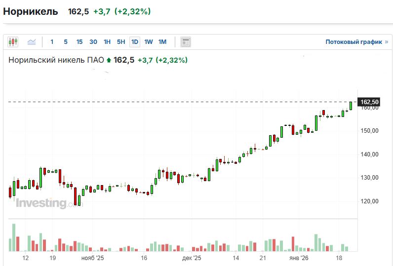Screen dimensions: 393x266
Task: Switch to the 1M timeframe
Action: pos(162,42)
